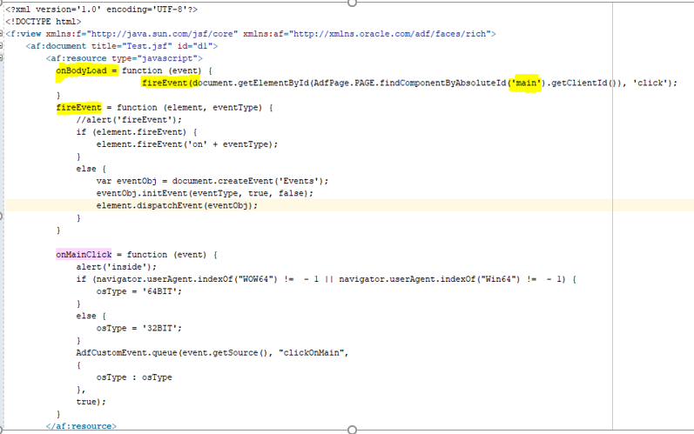This screenshot has height=434, width=694.
Task: Click the osType = '32BIT' assignment
Action: (139, 329)
